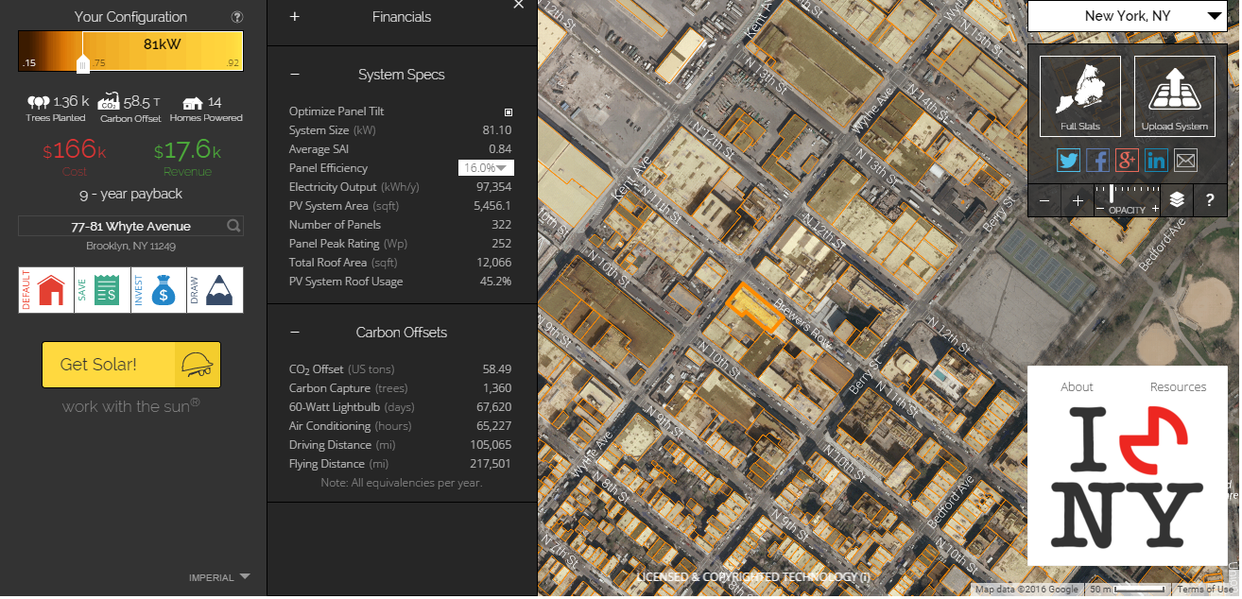Click the CO2 carbon offset factory icon
This screenshot has height=599, width=1242.
[x=108, y=102]
